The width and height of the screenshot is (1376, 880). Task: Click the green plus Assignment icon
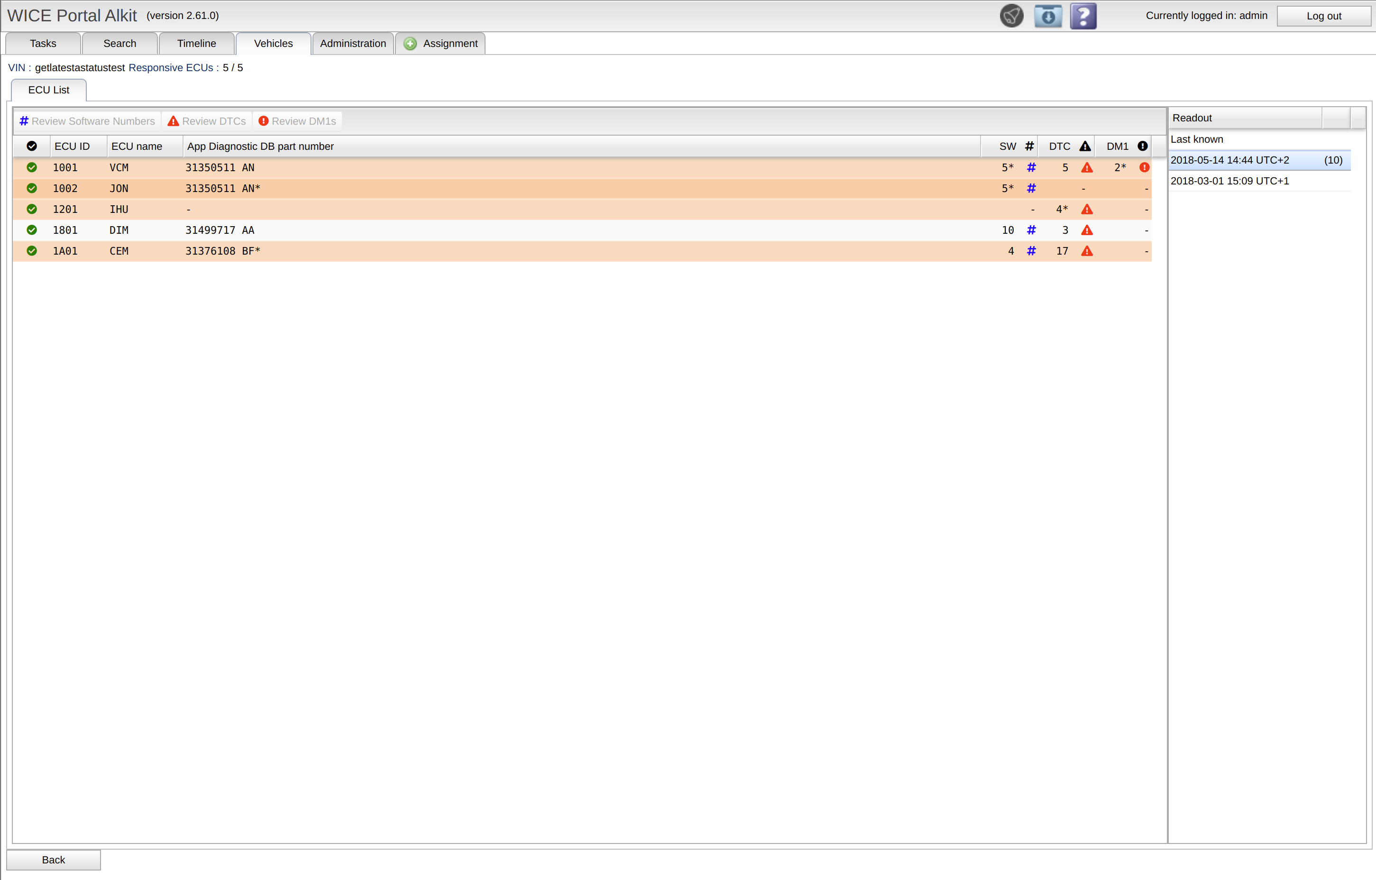click(x=410, y=44)
